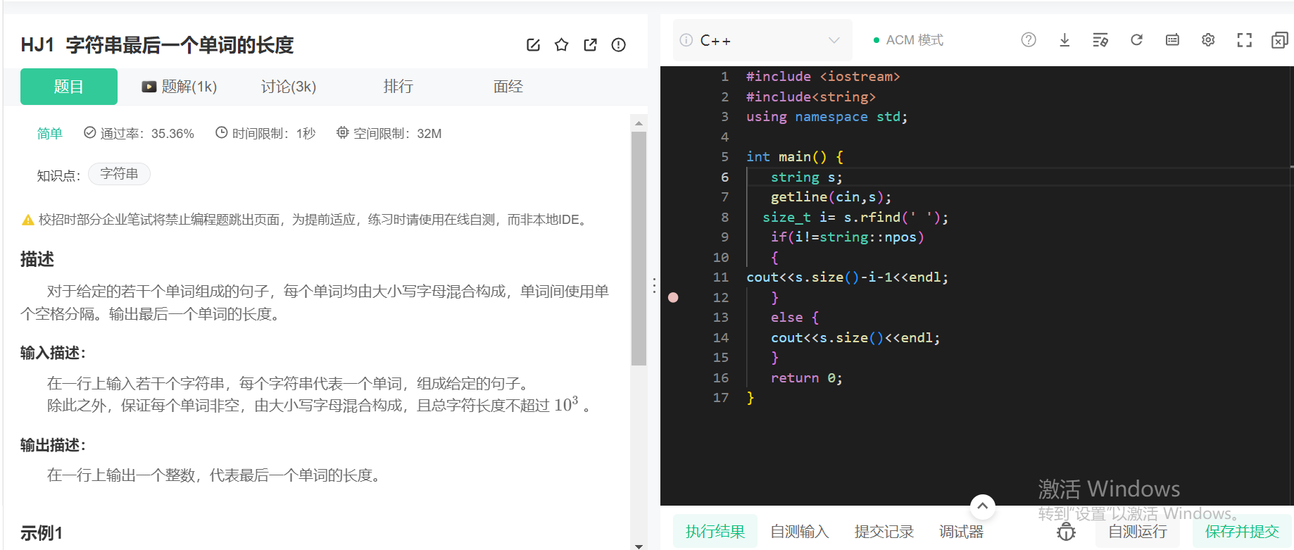1294x550 pixels.
Task: Open the 讨论(3k) tab
Action: [x=289, y=87]
